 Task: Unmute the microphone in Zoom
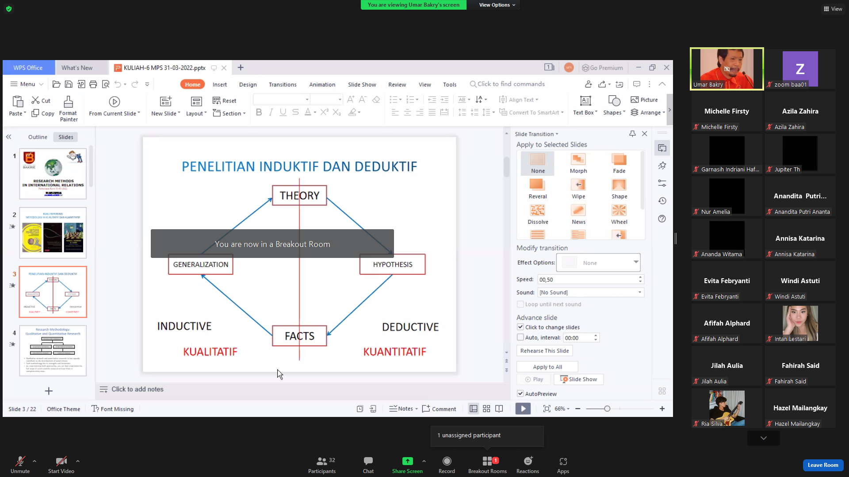point(20,465)
